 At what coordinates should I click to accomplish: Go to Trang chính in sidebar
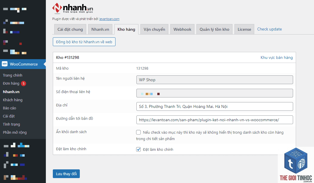pos(12,75)
